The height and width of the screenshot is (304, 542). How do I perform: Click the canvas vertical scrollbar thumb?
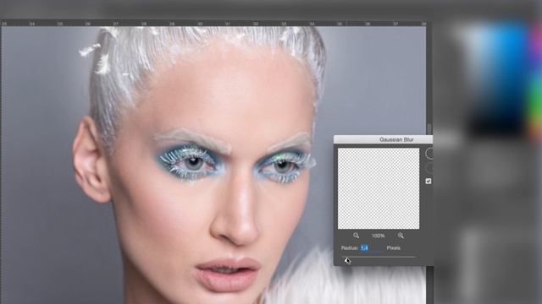[x=429, y=129]
